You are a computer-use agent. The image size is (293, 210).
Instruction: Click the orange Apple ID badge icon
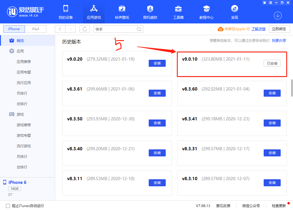pos(221,29)
